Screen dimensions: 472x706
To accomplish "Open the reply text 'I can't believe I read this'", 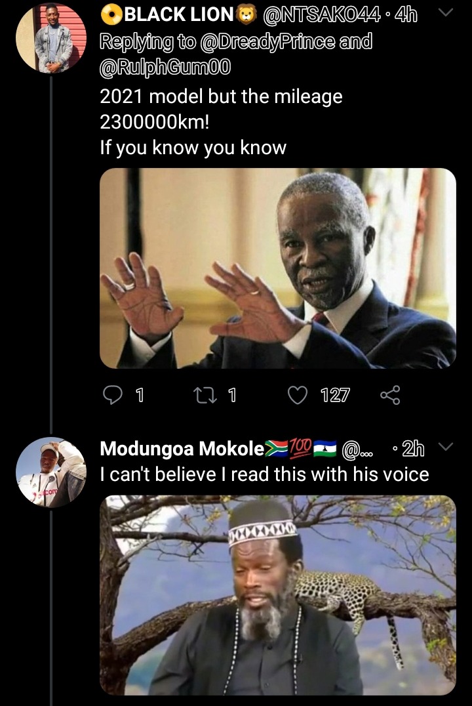I will coord(264,474).
